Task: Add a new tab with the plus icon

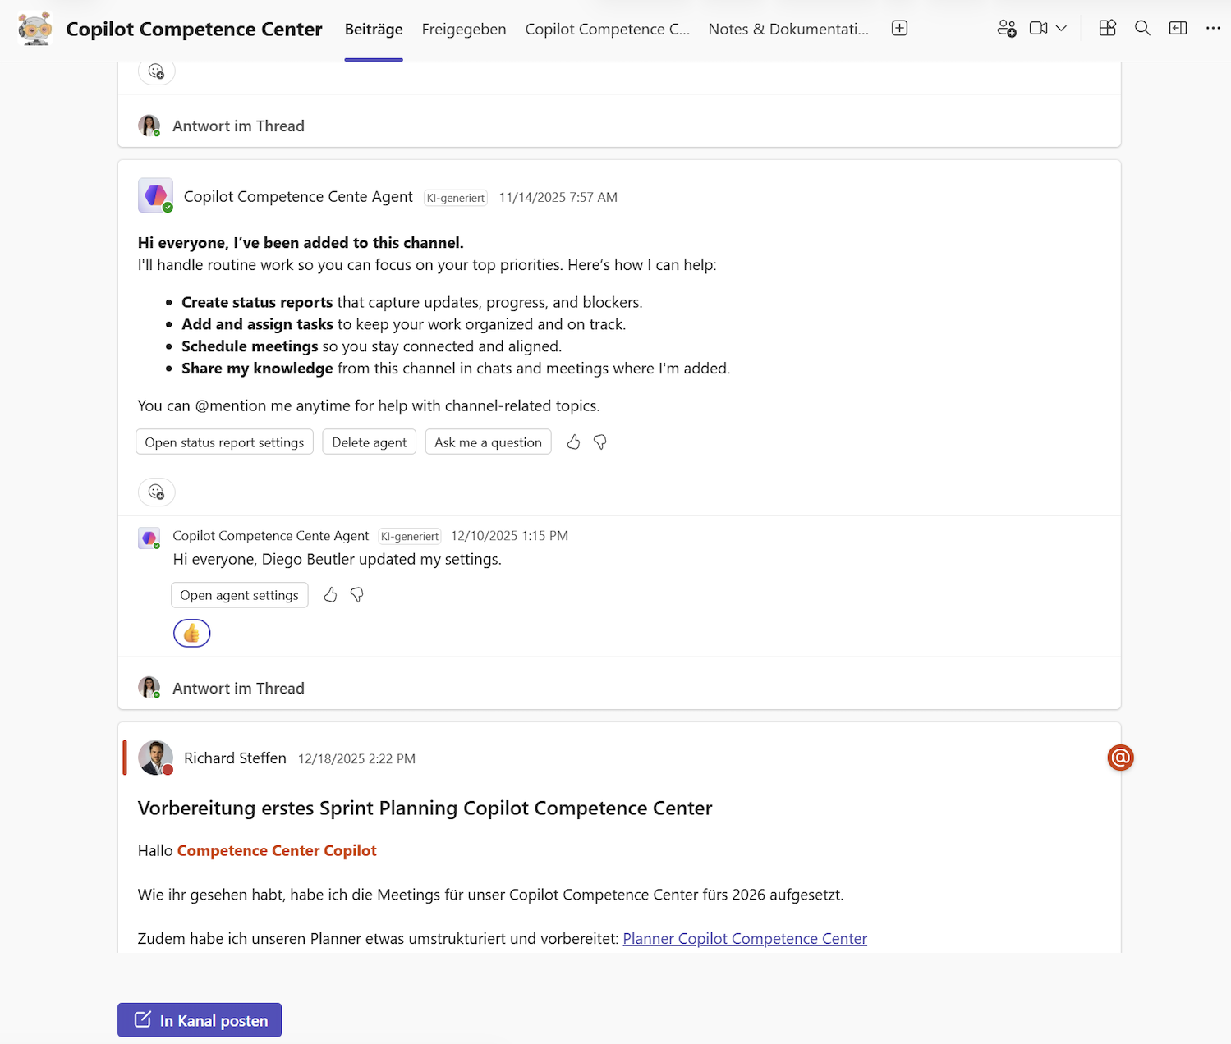Action: 899,27
